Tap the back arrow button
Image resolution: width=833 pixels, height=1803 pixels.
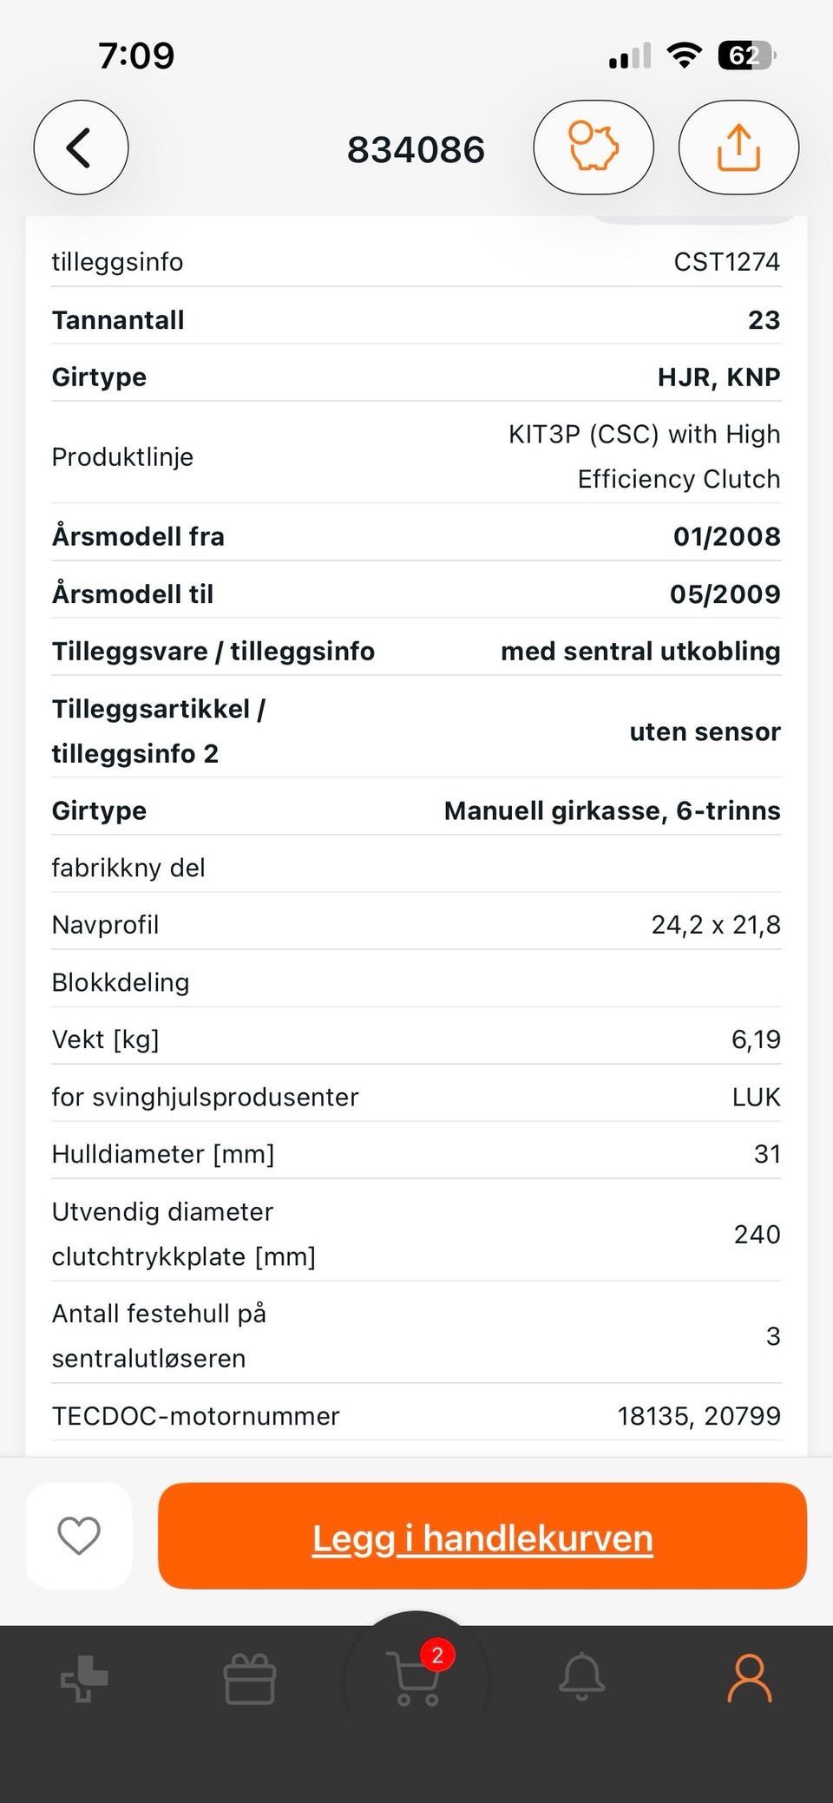coord(81,148)
